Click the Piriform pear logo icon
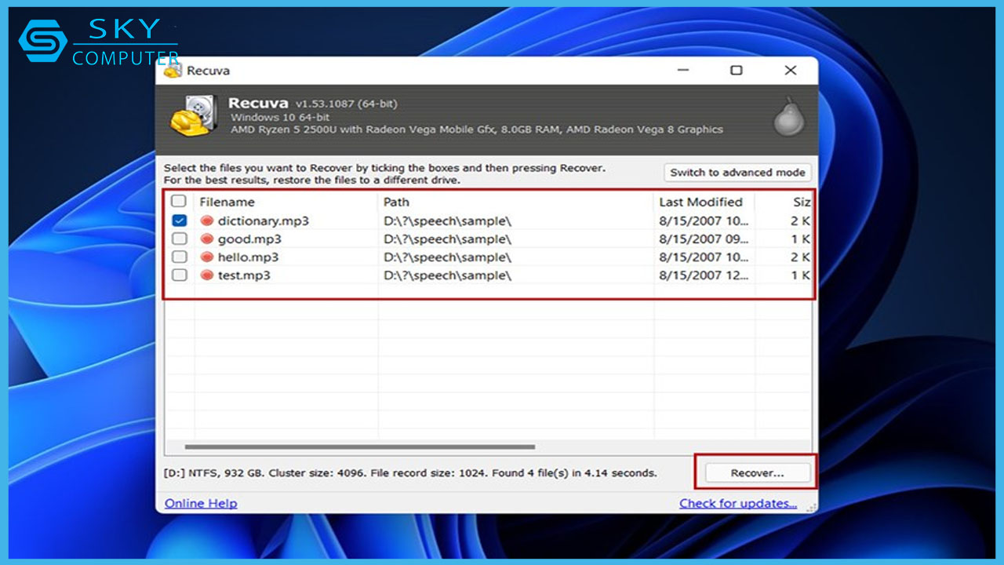Image resolution: width=1004 pixels, height=565 pixels. click(x=788, y=118)
